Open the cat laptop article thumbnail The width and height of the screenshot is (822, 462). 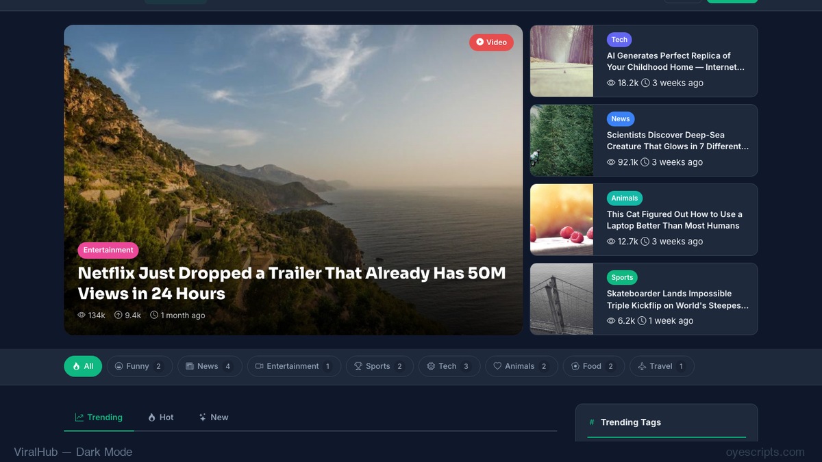tap(562, 220)
